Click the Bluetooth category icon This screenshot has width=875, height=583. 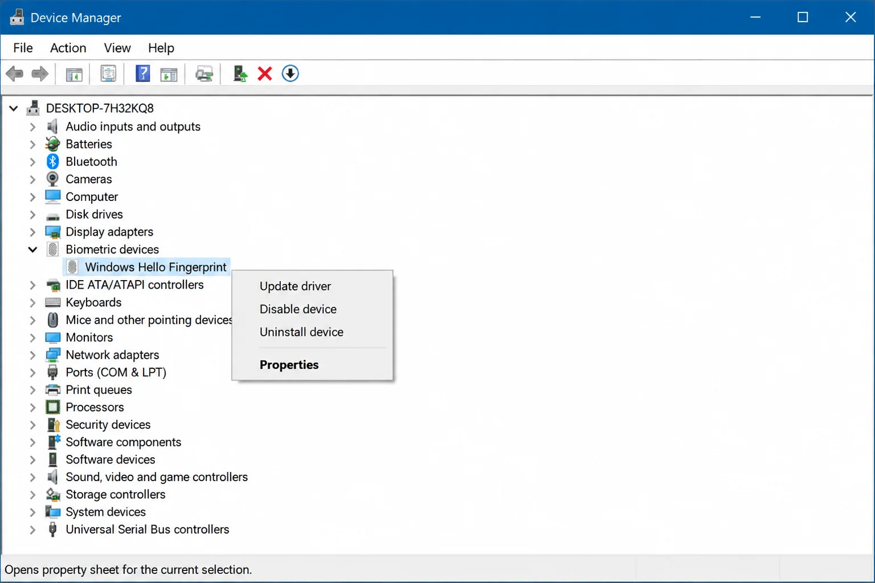pyautogui.click(x=53, y=162)
